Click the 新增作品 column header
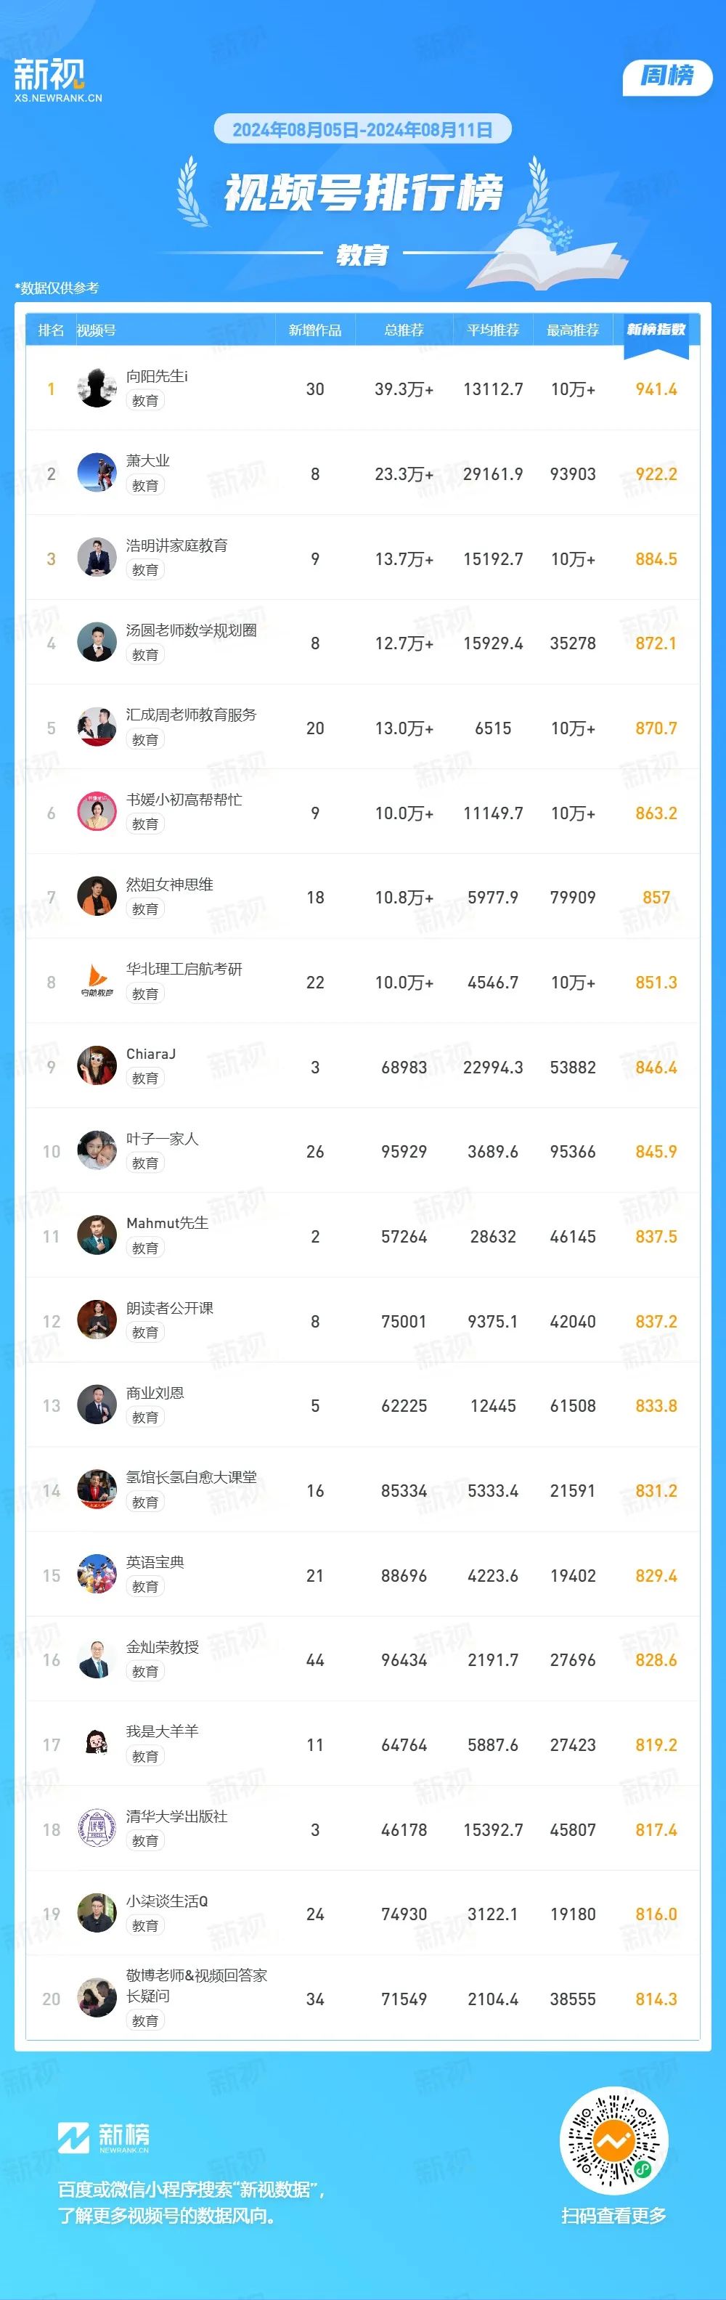 coord(314,330)
